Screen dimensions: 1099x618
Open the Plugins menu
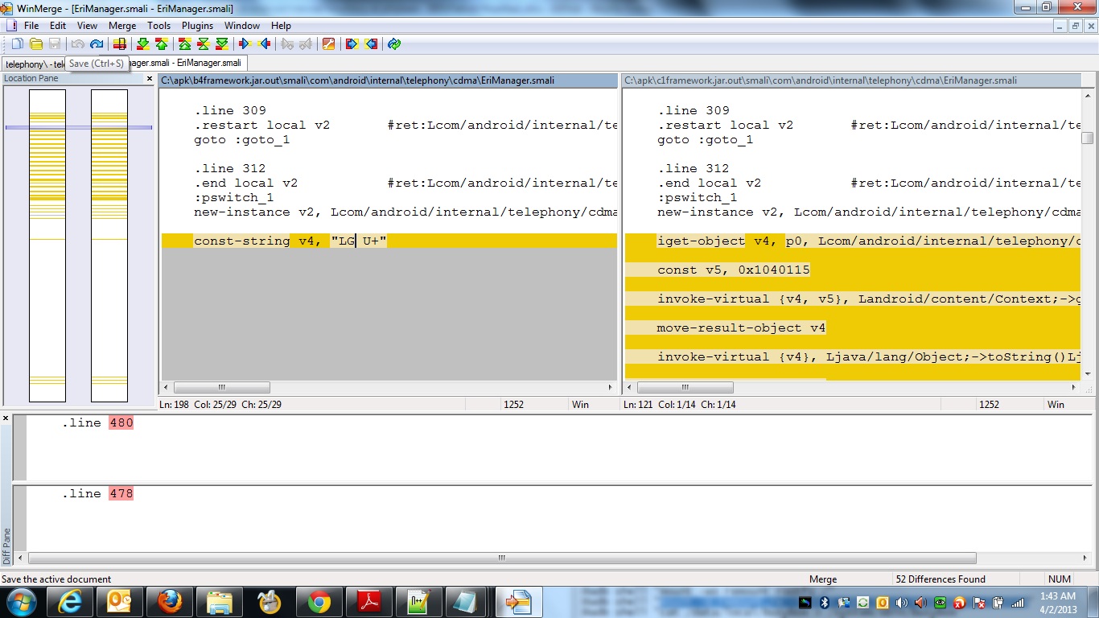pos(198,26)
